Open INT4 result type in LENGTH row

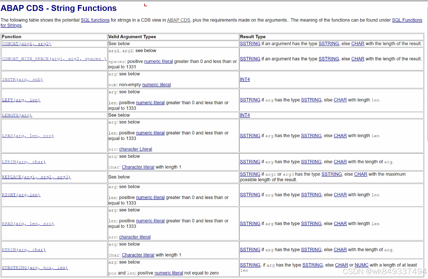(x=245, y=115)
